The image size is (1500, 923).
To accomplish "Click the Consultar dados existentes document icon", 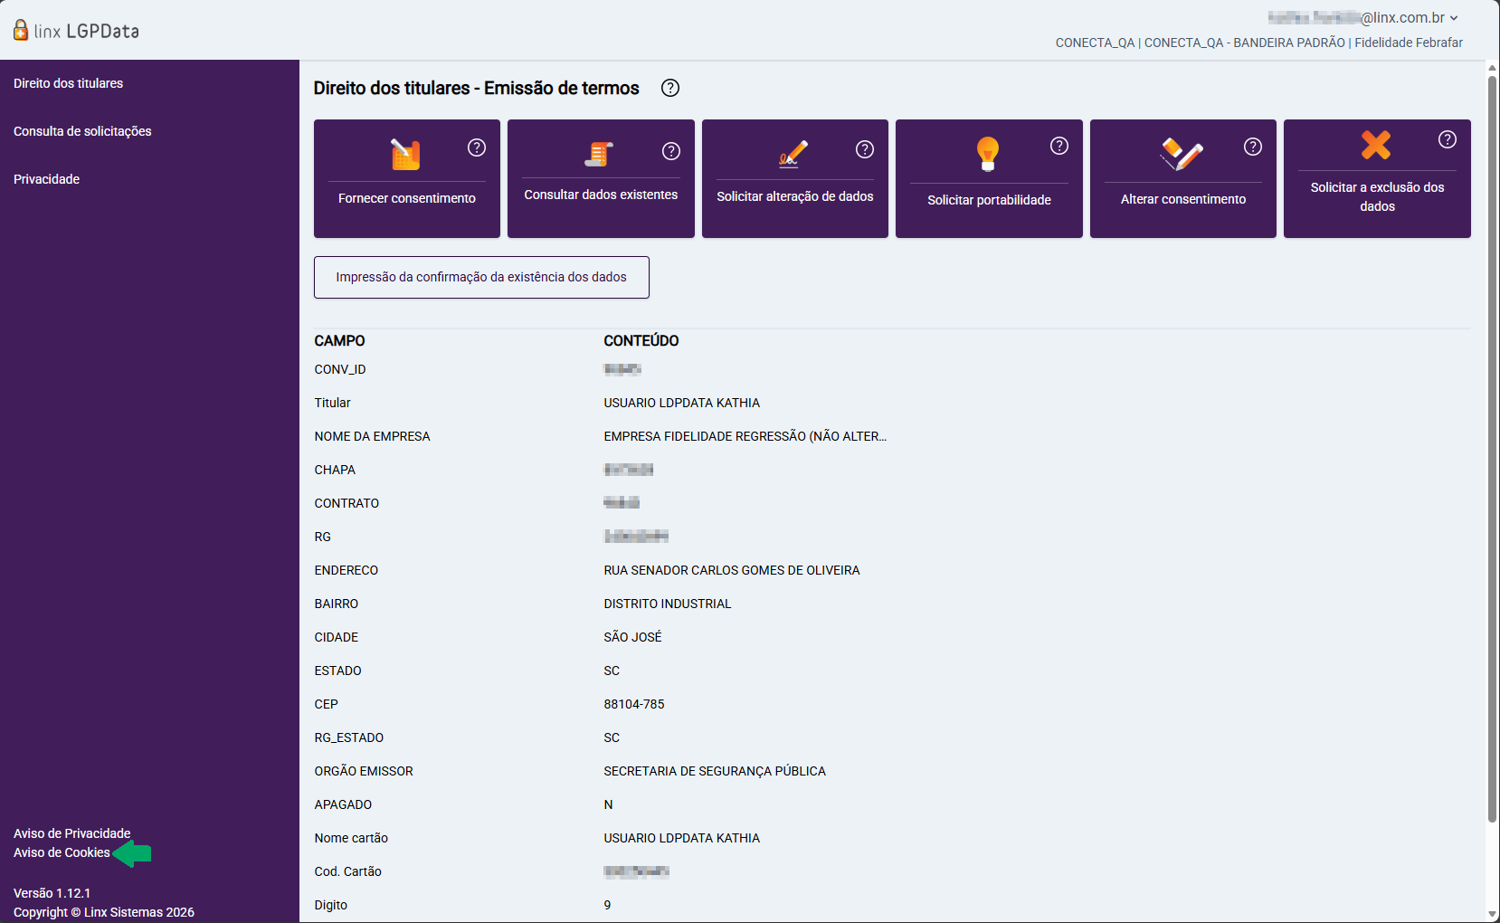I will (x=599, y=154).
